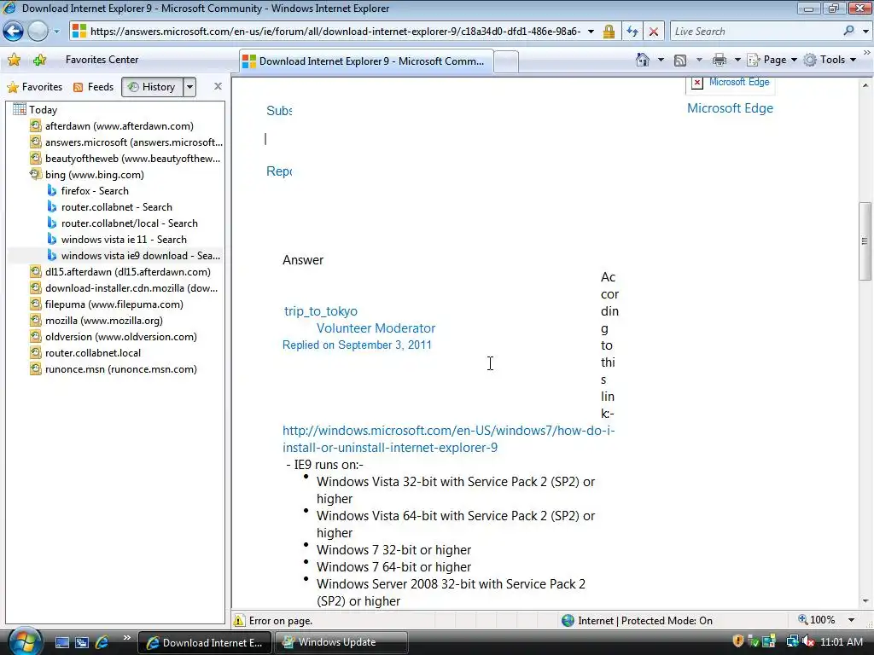Click the Live Search input box

755,32
